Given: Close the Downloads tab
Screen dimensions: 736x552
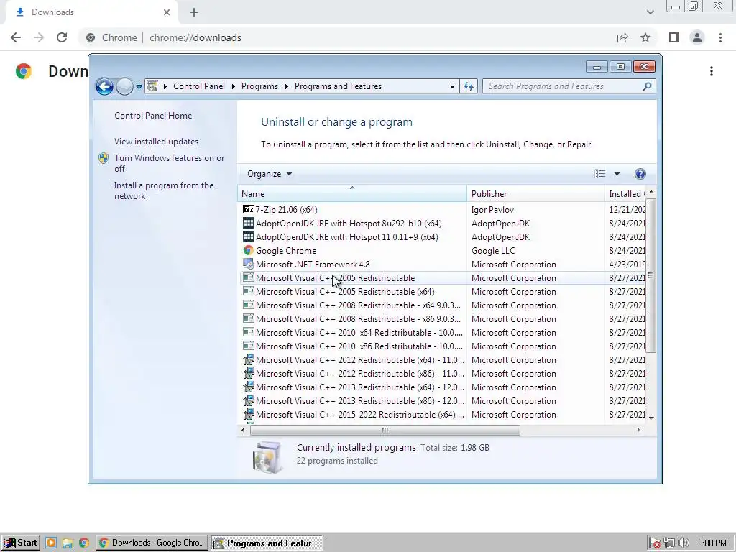Looking at the screenshot, I should (x=167, y=12).
